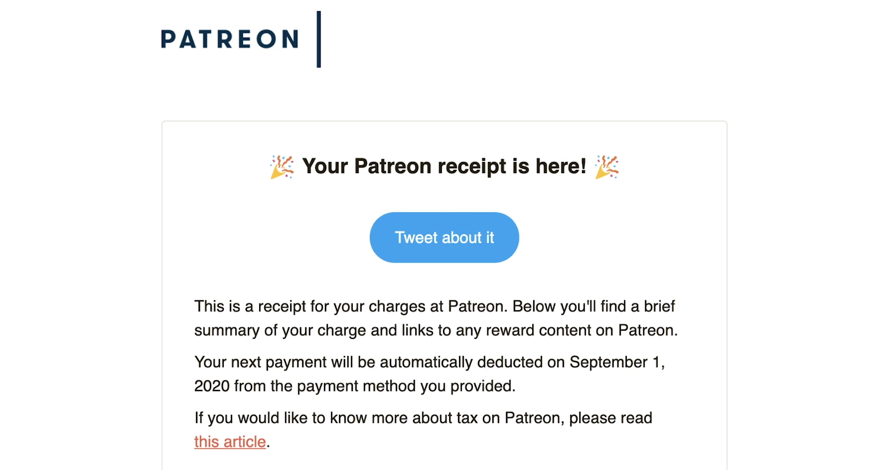
Task: Open the "this article" tax link
Action: [230, 442]
